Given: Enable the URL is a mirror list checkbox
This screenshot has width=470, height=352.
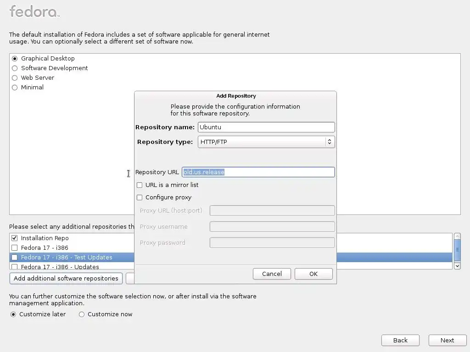Looking at the screenshot, I should pyautogui.click(x=140, y=185).
